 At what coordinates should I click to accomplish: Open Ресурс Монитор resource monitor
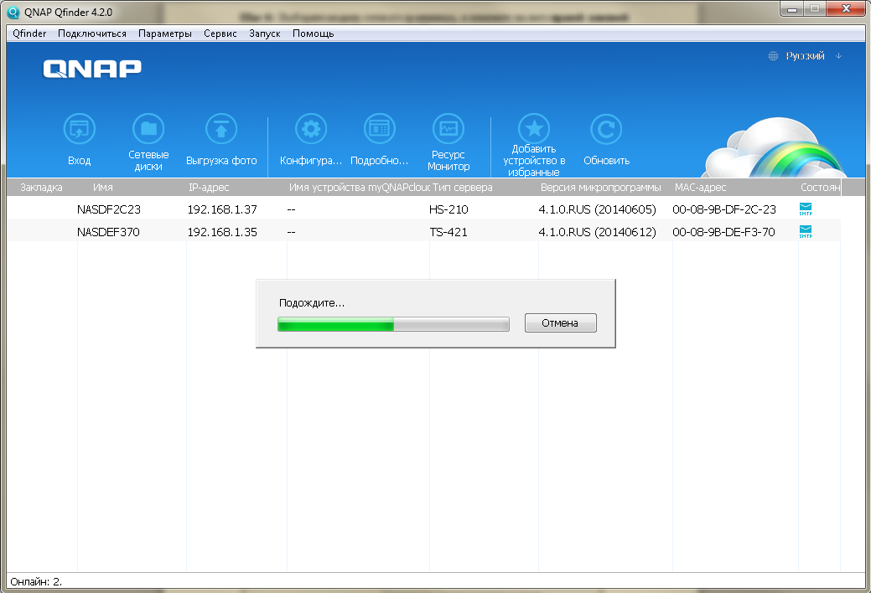click(x=448, y=129)
